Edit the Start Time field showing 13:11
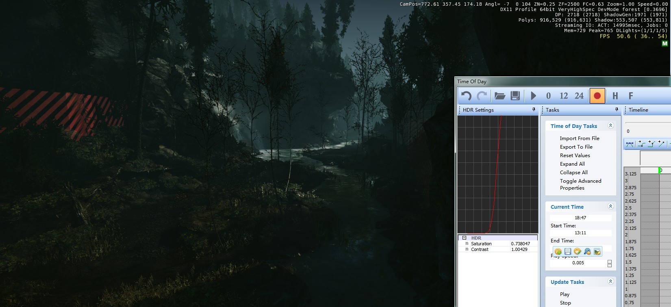The image size is (671, 307). [581, 233]
